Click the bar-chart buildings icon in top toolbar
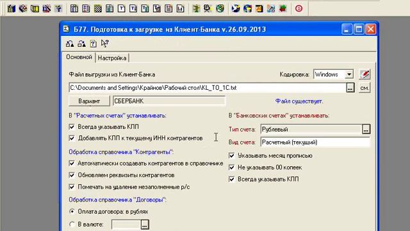The height and width of the screenshot is (231, 410). (x=12, y=8)
